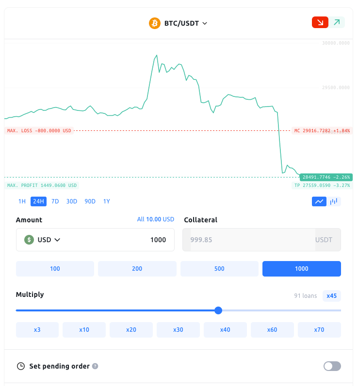Click the pending order help question icon
This screenshot has width=358, height=386.
click(95, 366)
